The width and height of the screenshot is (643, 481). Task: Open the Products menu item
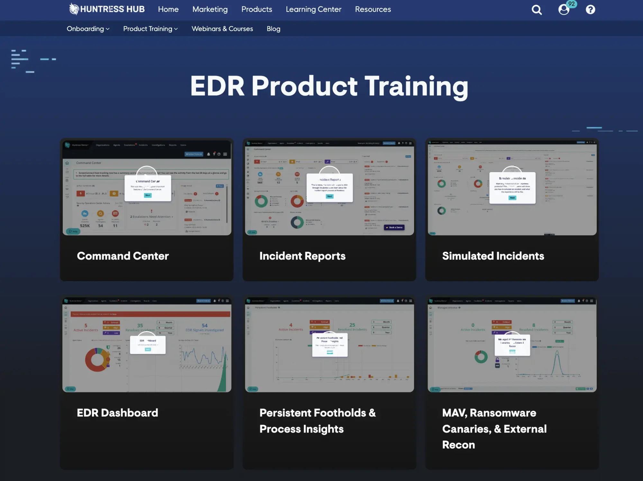click(257, 9)
